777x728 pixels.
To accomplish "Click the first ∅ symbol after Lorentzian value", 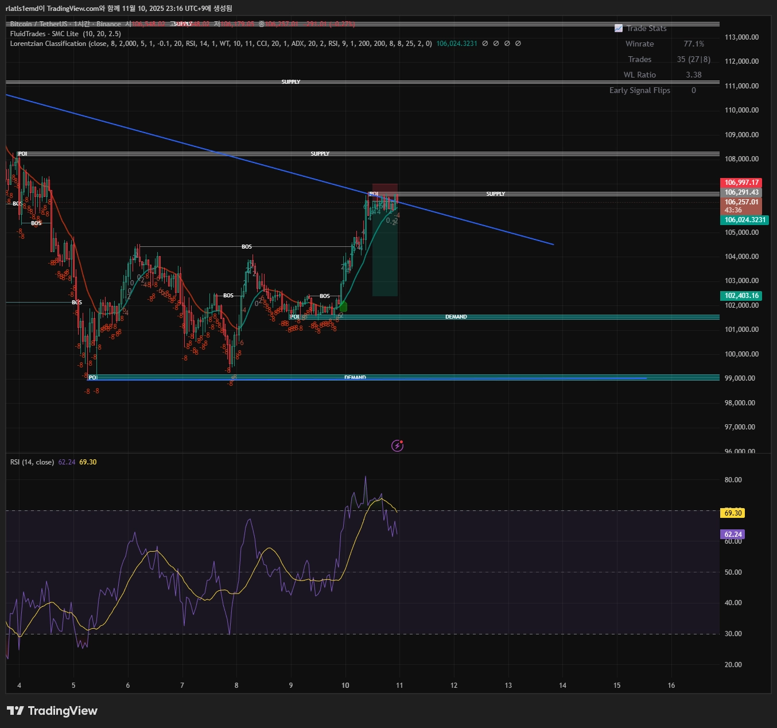I will [485, 44].
